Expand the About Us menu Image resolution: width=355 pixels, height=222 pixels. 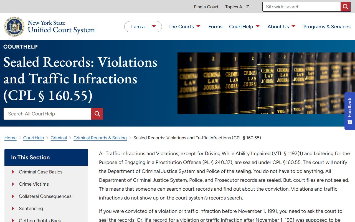pos(282,27)
